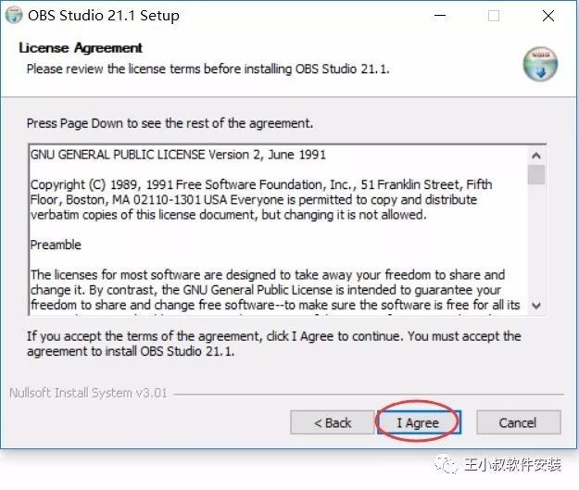579x490 pixels.
Task: Click the Preamble heading in license text
Action: pyautogui.click(x=56, y=245)
